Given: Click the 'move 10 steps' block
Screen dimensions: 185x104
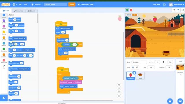Looking at the screenshot, I should (15, 20).
